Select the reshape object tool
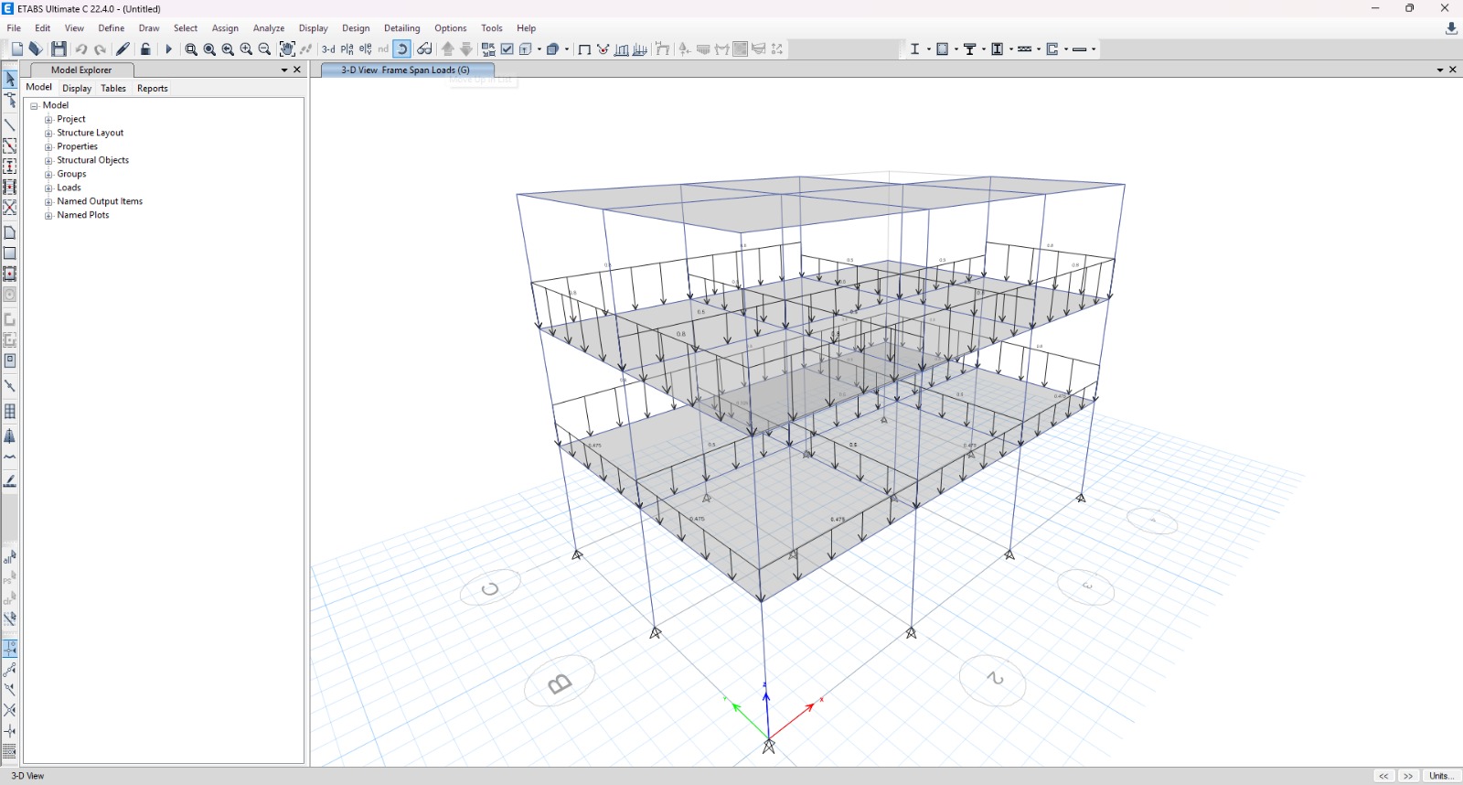Viewport: 1463px width, 785px height. tap(10, 100)
